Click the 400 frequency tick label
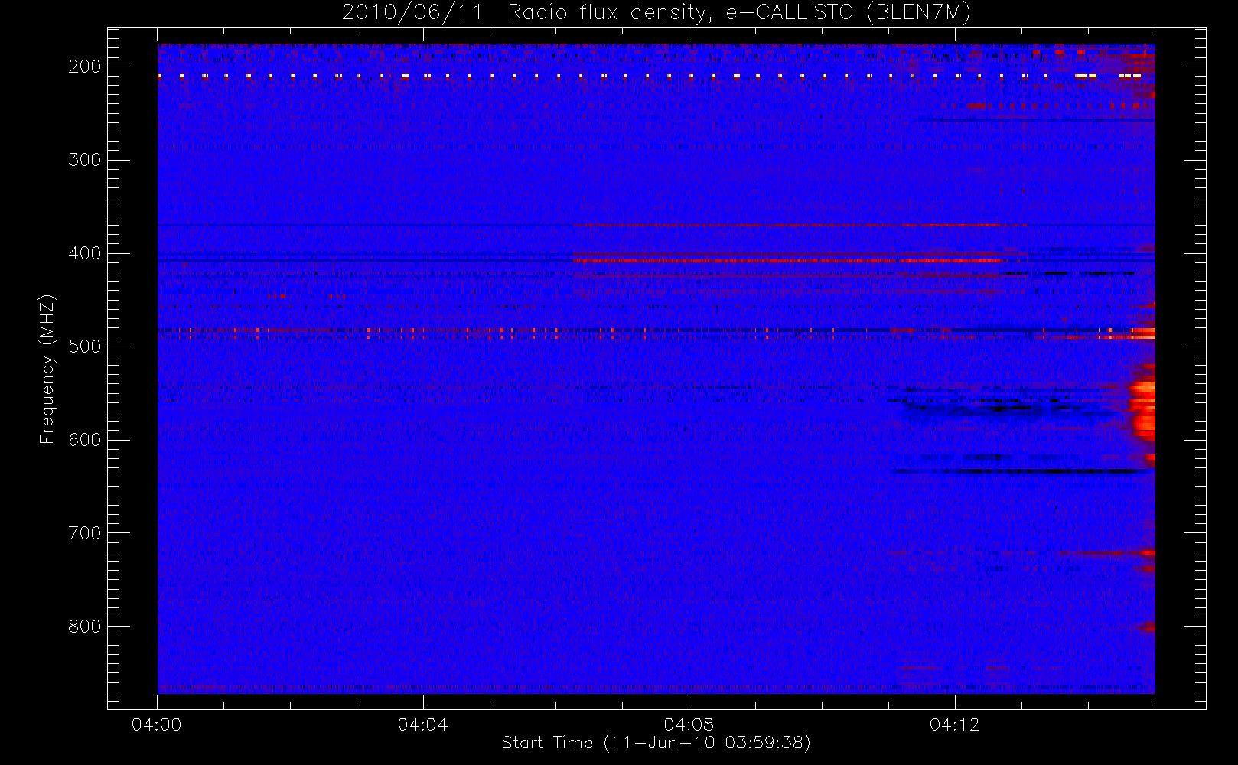Image resolution: width=1238 pixels, height=765 pixels. pos(85,253)
